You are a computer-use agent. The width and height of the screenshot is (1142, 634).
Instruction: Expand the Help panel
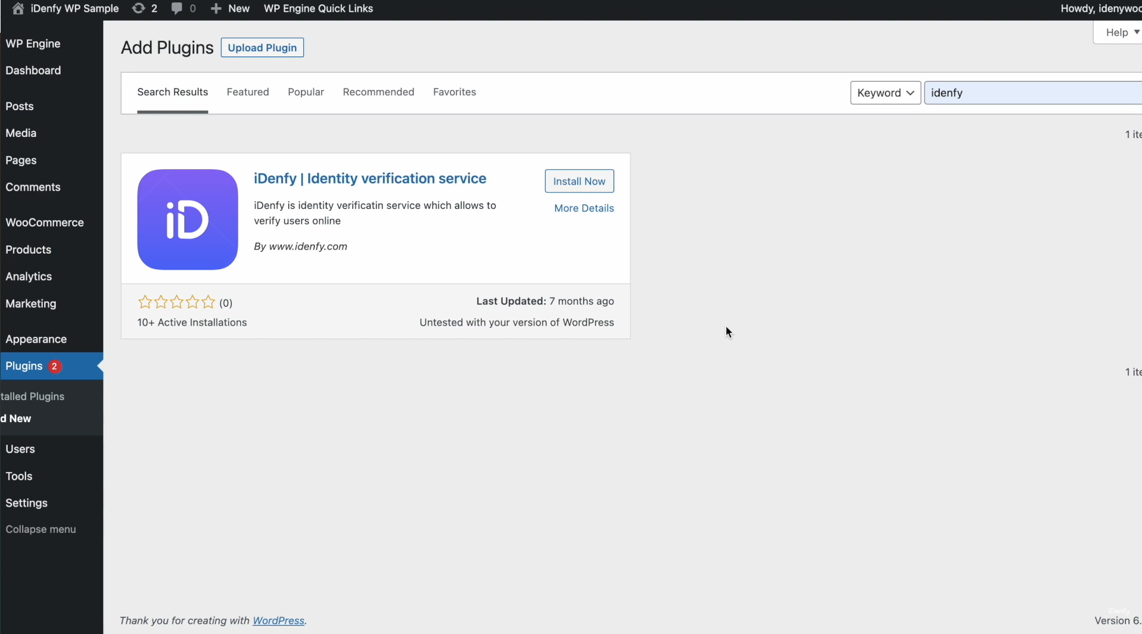click(x=1119, y=32)
